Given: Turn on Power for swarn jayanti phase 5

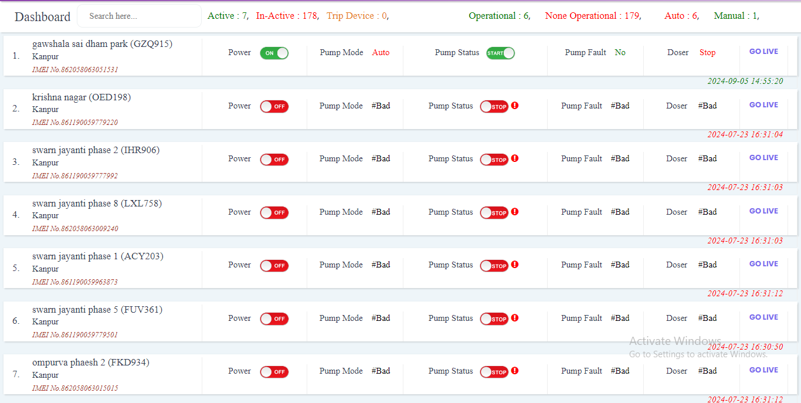Looking at the screenshot, I should pos(274,319).
